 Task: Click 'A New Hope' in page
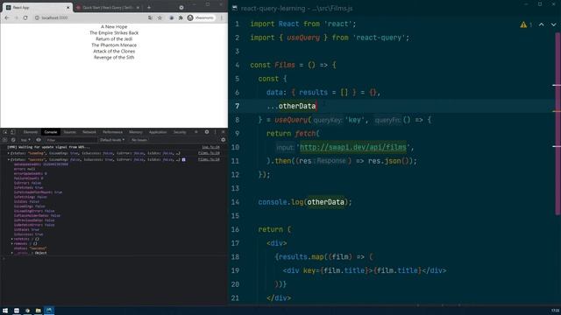click(114, 27)
